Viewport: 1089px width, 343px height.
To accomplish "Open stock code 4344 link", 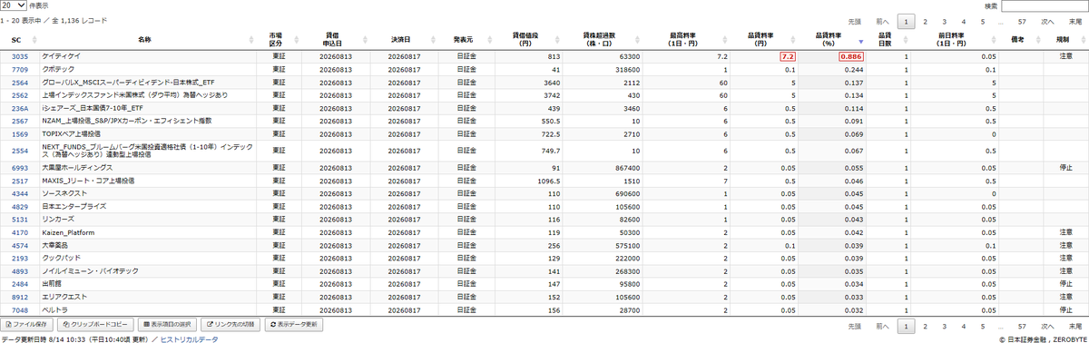I will (x=20, y=194).
